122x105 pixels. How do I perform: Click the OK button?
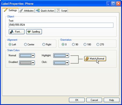click(77, 100)
